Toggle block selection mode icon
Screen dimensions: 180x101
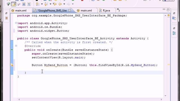[x=24, y=4]
